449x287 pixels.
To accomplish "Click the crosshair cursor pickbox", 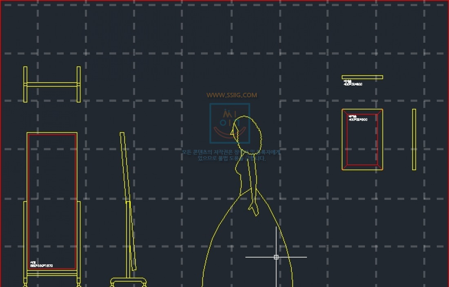I will click(x=276, y=257).
